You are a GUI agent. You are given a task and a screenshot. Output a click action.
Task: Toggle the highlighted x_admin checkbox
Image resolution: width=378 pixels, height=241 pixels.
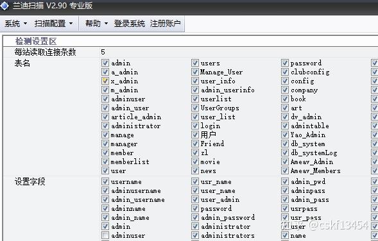(x=105, y=81)
